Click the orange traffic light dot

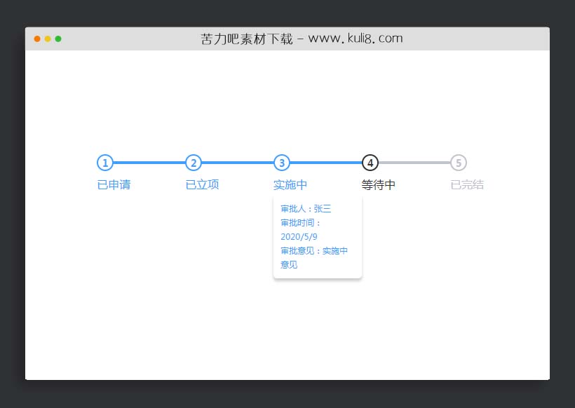click(x=48, y=39)
